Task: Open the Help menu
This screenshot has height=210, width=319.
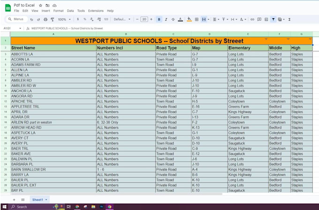Action: 110,11
